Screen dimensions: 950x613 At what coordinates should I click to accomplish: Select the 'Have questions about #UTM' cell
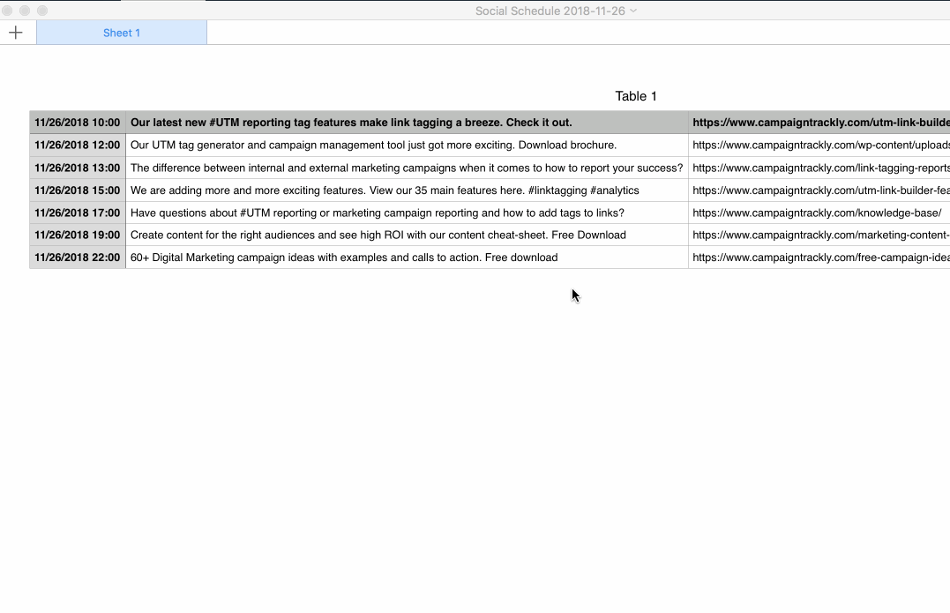[x=407, y=213]
